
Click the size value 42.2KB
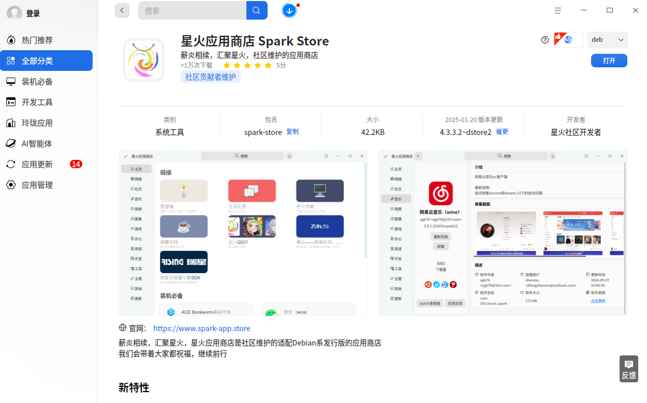click(373, 132)
